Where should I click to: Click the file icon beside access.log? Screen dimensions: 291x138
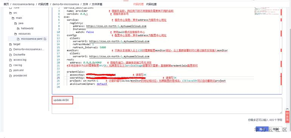point(10,60)
